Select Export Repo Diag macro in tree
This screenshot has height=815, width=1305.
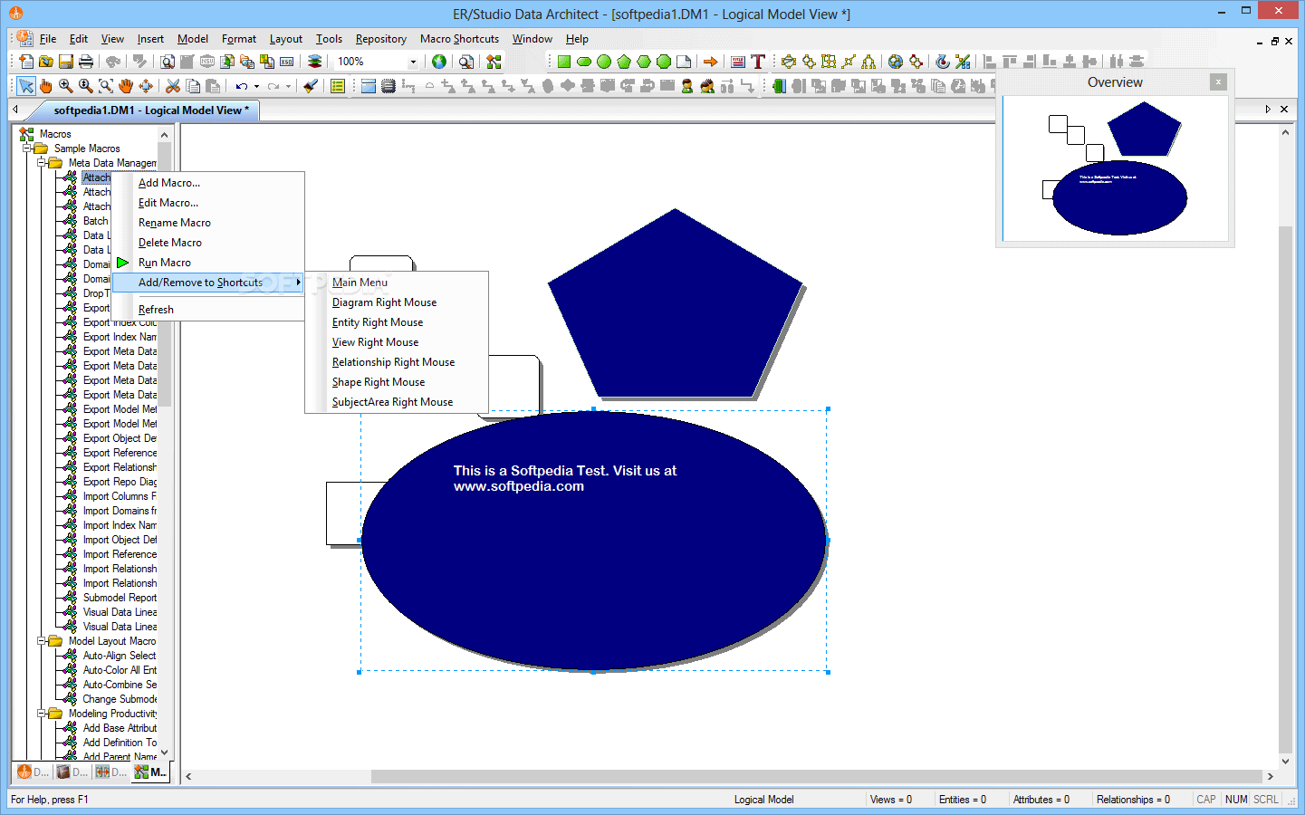click(120, 482)
